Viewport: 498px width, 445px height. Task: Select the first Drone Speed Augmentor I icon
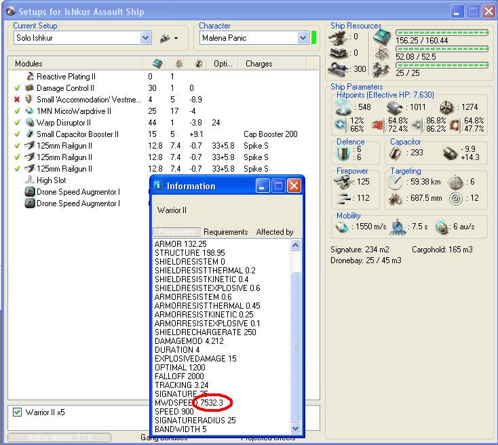point(30,191)
